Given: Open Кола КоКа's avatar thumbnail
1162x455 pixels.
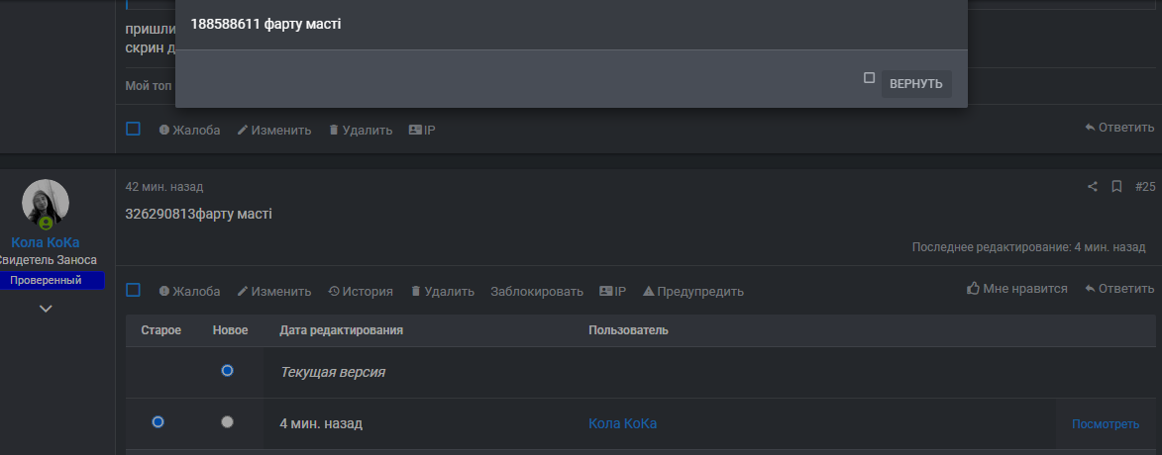Looking at the screenshot, I should pos(46,204).
